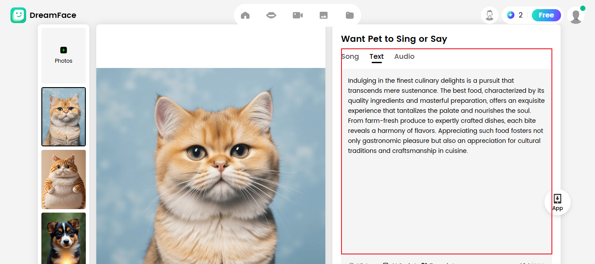Click the DreamFace logo
The height and width of the screenshot is (264, 595).
[43, 15]
